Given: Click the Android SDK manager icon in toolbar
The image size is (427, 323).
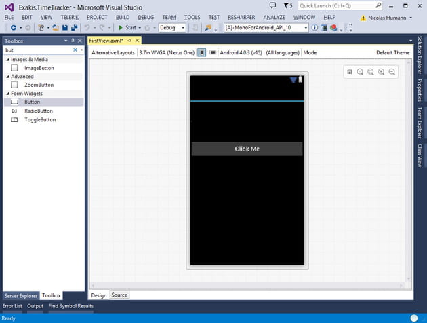Looking at the screenshot, I should pos(333,28).
